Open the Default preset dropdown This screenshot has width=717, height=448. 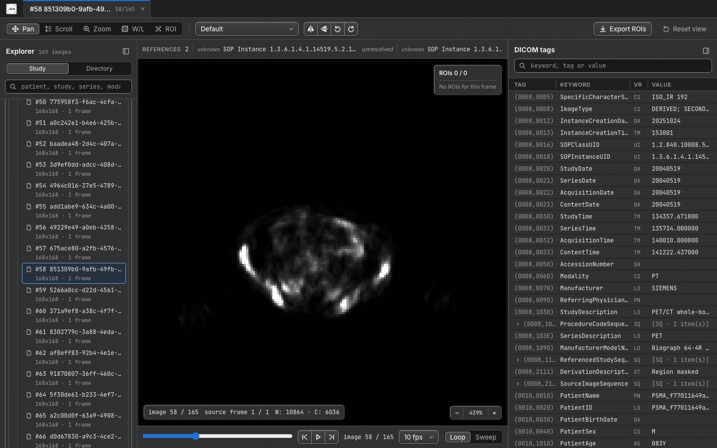pos(247,29)
